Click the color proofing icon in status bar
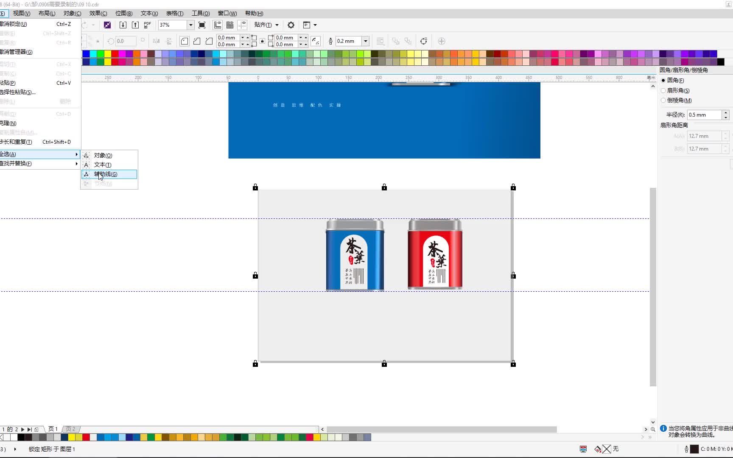This screenshot has height=458, width=733. tap(583, 449)
